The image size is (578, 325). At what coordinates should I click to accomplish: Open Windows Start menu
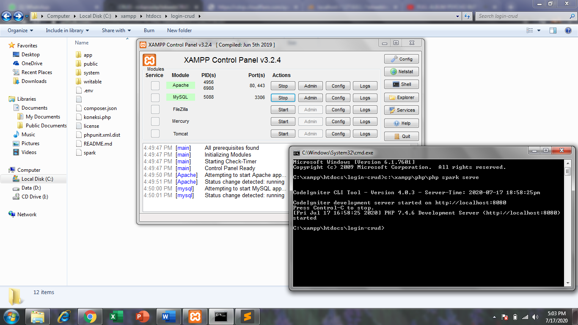point(11,317)
